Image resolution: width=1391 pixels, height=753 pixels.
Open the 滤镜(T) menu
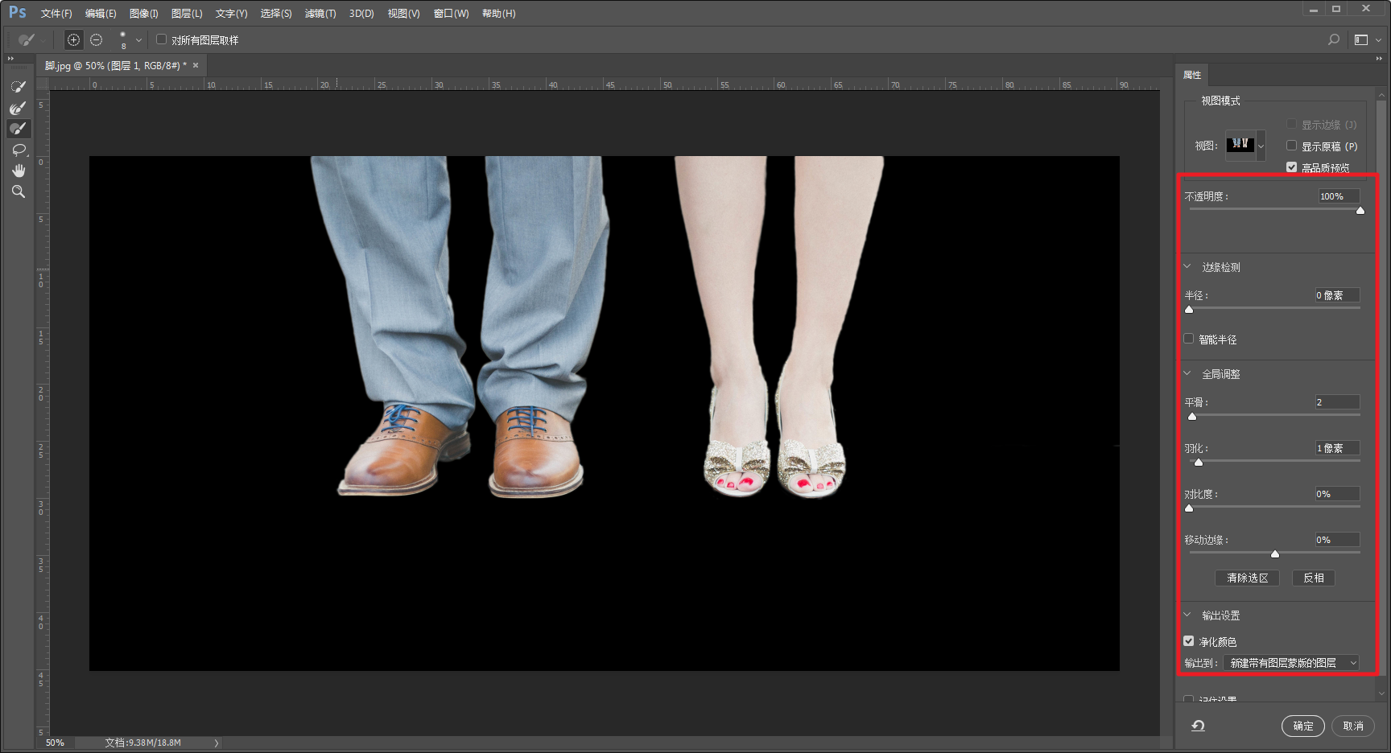[x=320, y=14]
